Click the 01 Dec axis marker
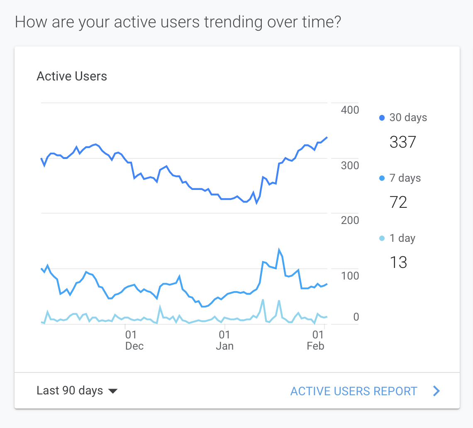 coord(134,340)
